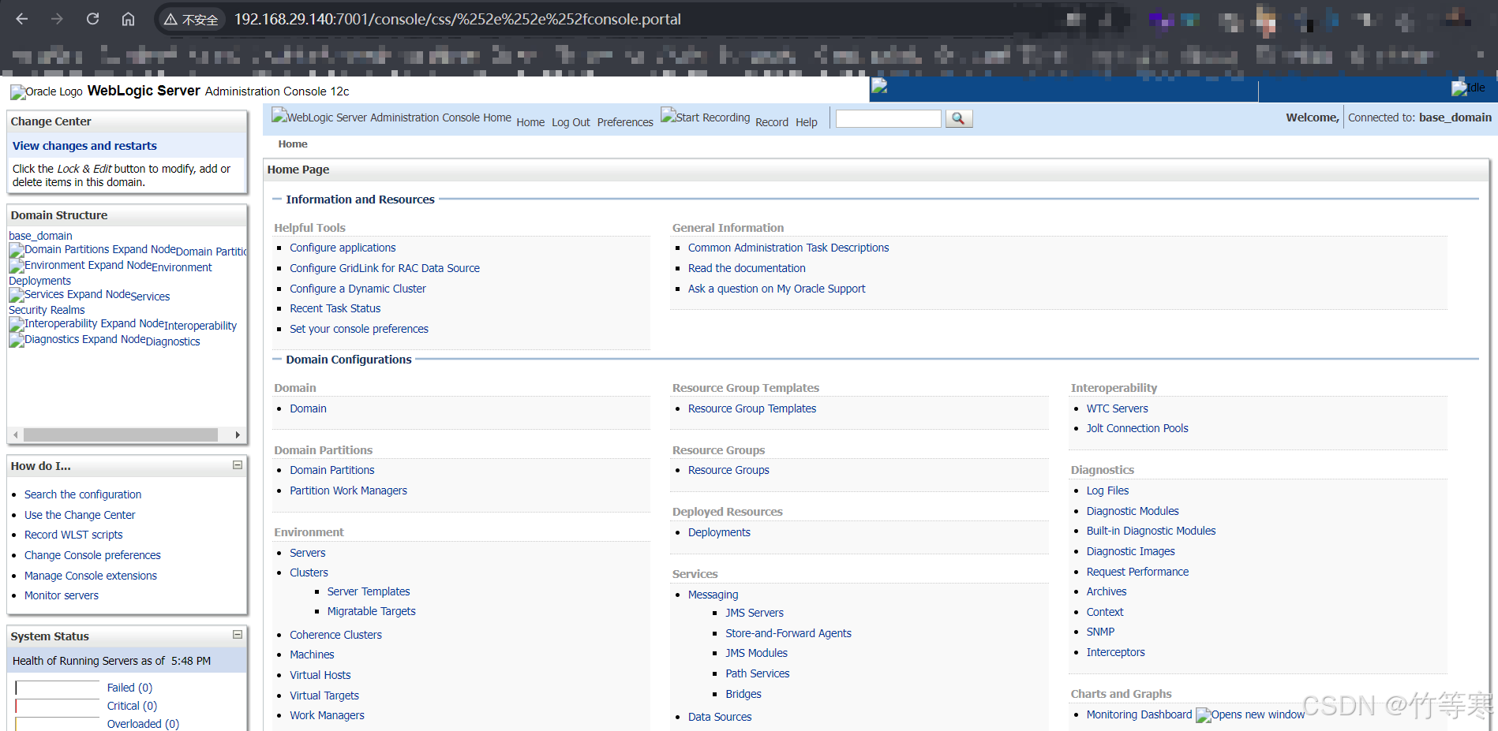1498x731 pixels.
Task: Click the browser home icon
Action: (128, 19)
